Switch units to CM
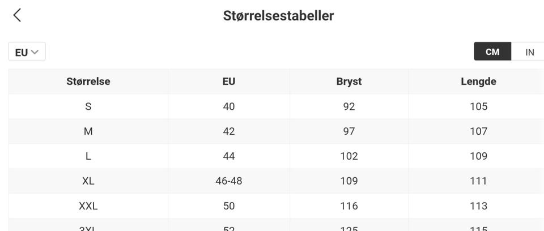The width and height of the screenshot is (544, 231). [x=492, y=52]
